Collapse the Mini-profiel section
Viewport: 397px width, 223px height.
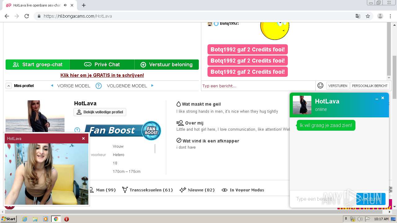point(9,86)
